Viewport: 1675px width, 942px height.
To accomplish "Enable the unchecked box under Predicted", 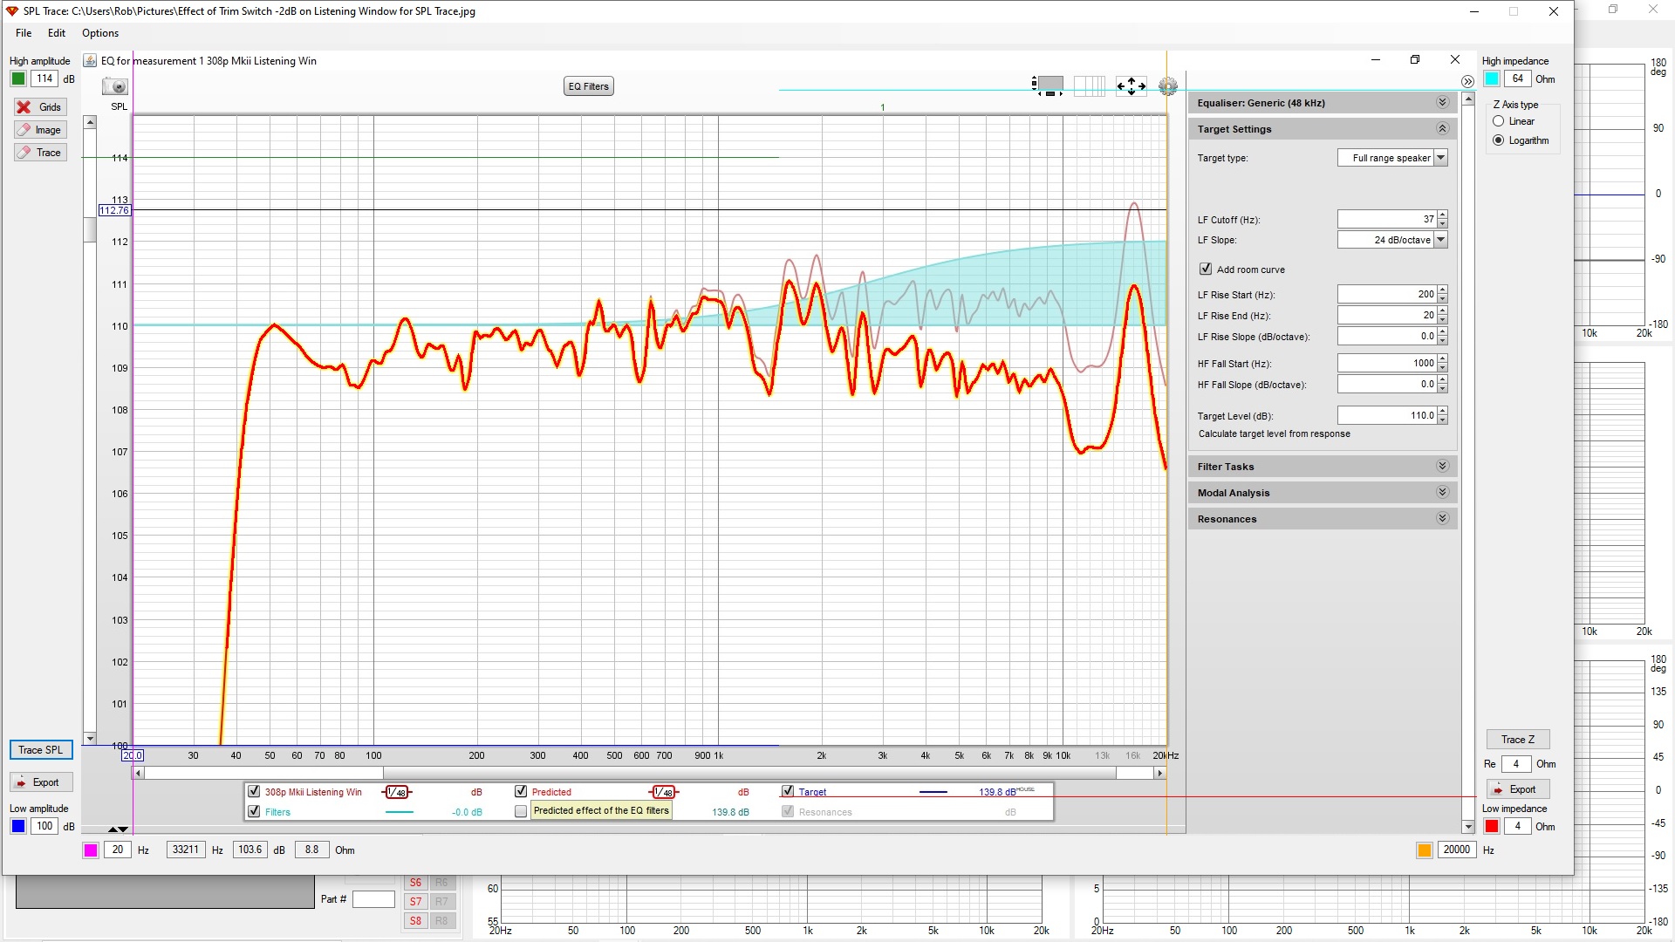I will tap(521, 811).
